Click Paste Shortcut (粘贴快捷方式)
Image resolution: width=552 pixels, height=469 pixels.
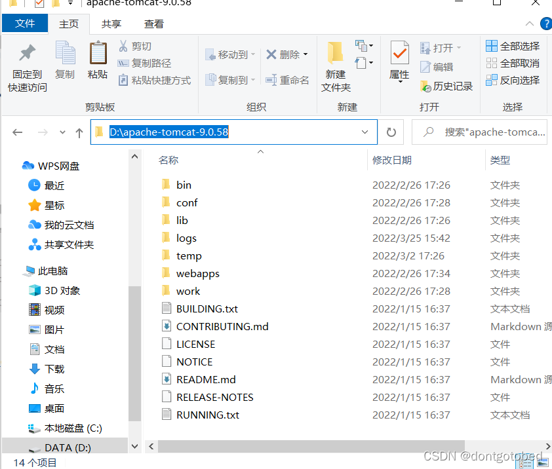pos(155,80)
